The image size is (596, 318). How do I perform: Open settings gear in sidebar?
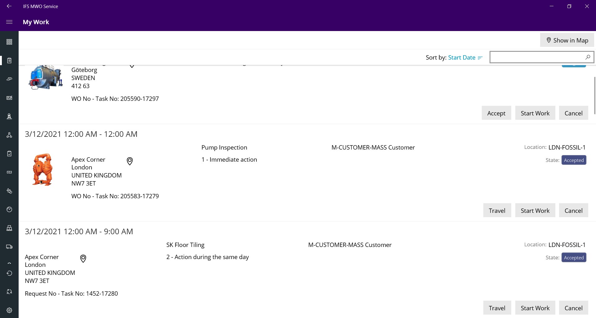point(9,310)
